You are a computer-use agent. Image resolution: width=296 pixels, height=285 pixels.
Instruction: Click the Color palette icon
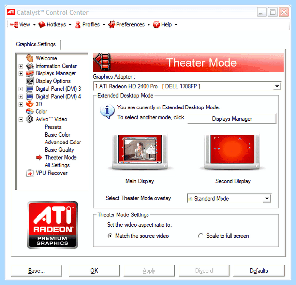click(30, 111)
